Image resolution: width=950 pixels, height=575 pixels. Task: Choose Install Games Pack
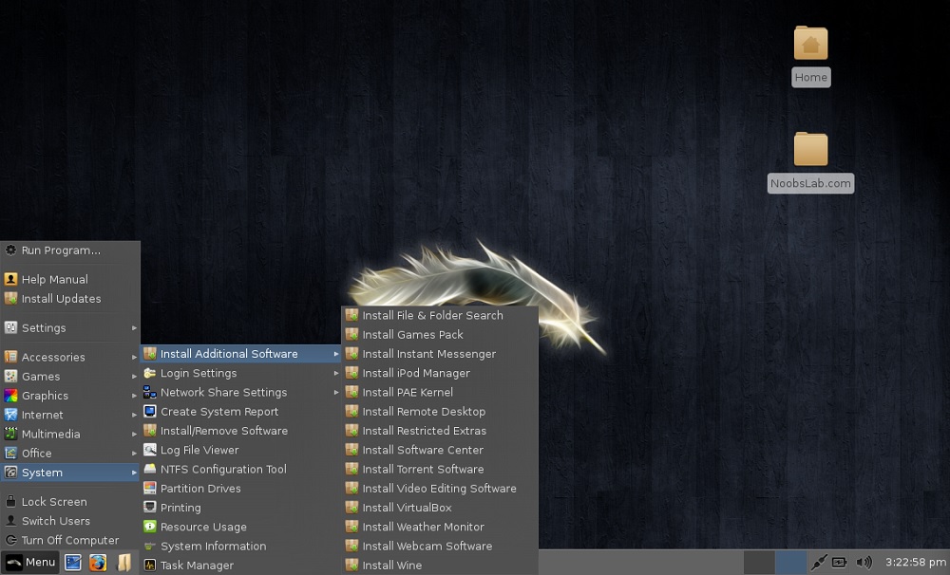440,335
